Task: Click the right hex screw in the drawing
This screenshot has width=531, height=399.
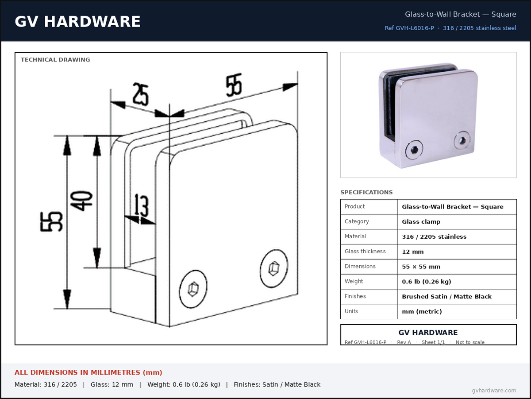Action: [x=274, y=268]
